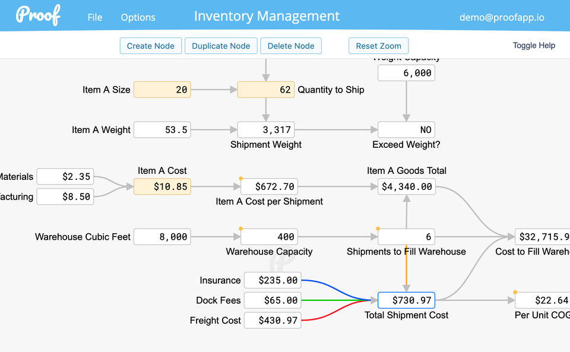The width and height of the screenshot is (570, 352).
Task: Open the Options menu
Action: [x=138, y=17]
